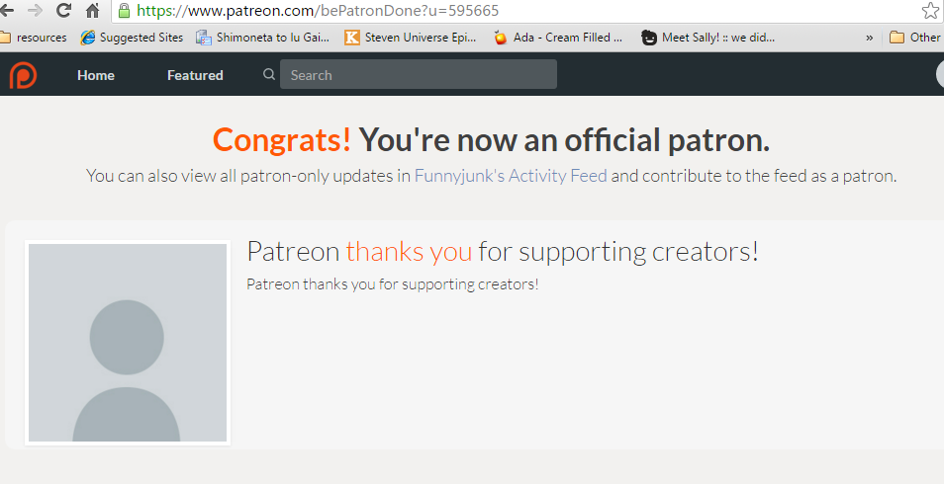Reload the page with refresh icon

point(63,10)
